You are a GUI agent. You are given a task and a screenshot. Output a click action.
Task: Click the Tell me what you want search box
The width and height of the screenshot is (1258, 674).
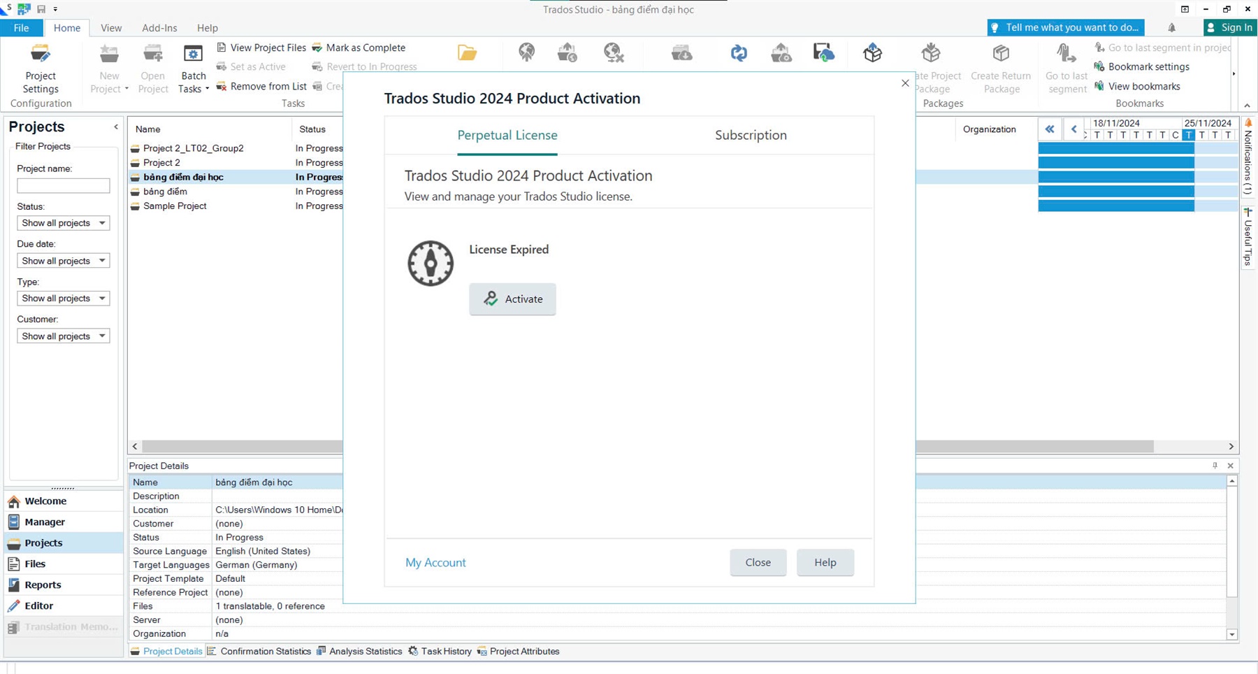(x=1066, y=27)
